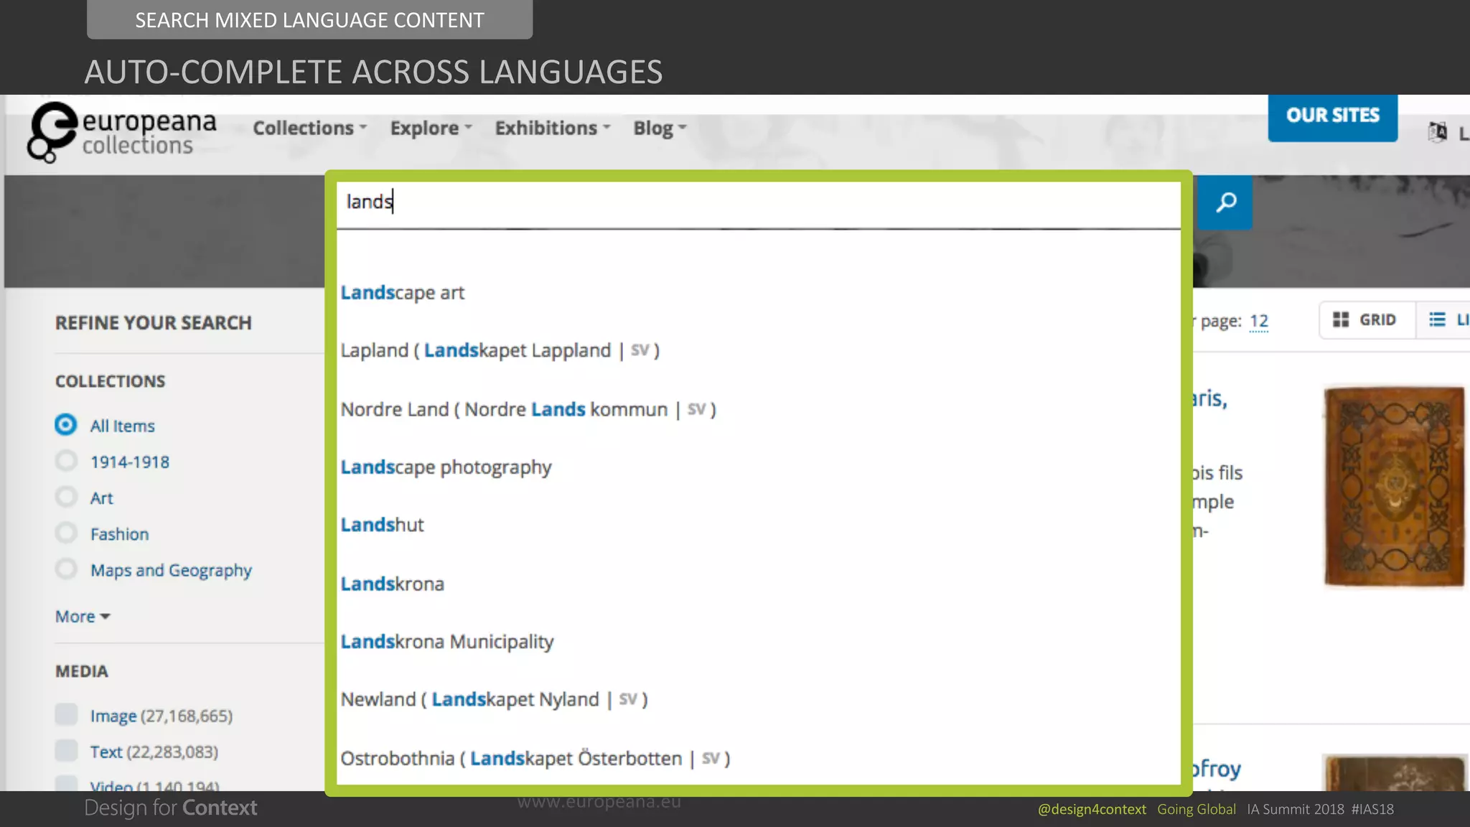Open the Explore dropdown menu
Screen dimensions: 1470x827
pyautogui.click(x=431, y=128)
